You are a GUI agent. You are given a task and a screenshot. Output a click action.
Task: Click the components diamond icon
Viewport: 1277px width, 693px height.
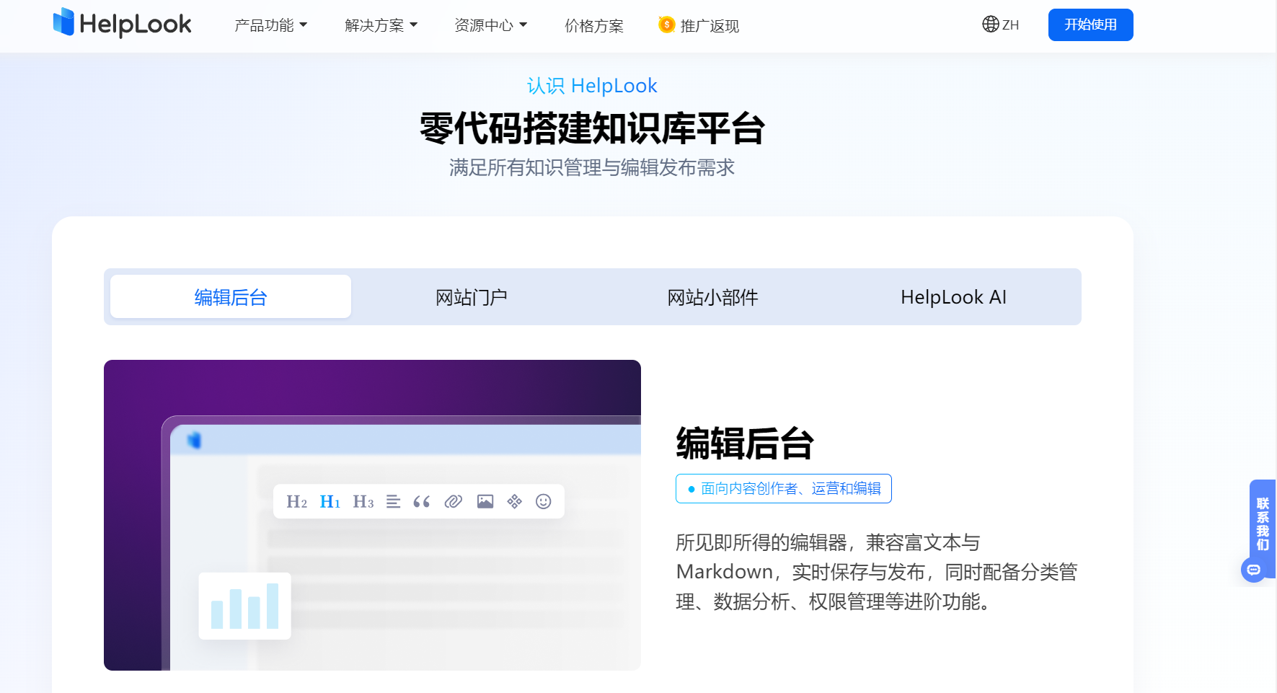tap(514, 502)
